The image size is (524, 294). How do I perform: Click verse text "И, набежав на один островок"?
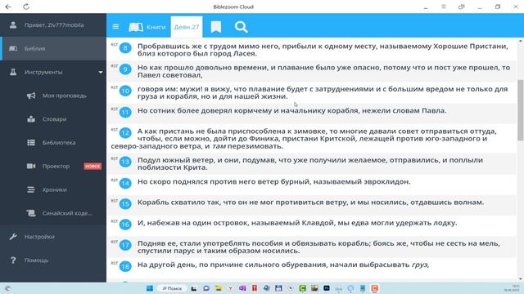pyautogui.click(x=192, y=223)
